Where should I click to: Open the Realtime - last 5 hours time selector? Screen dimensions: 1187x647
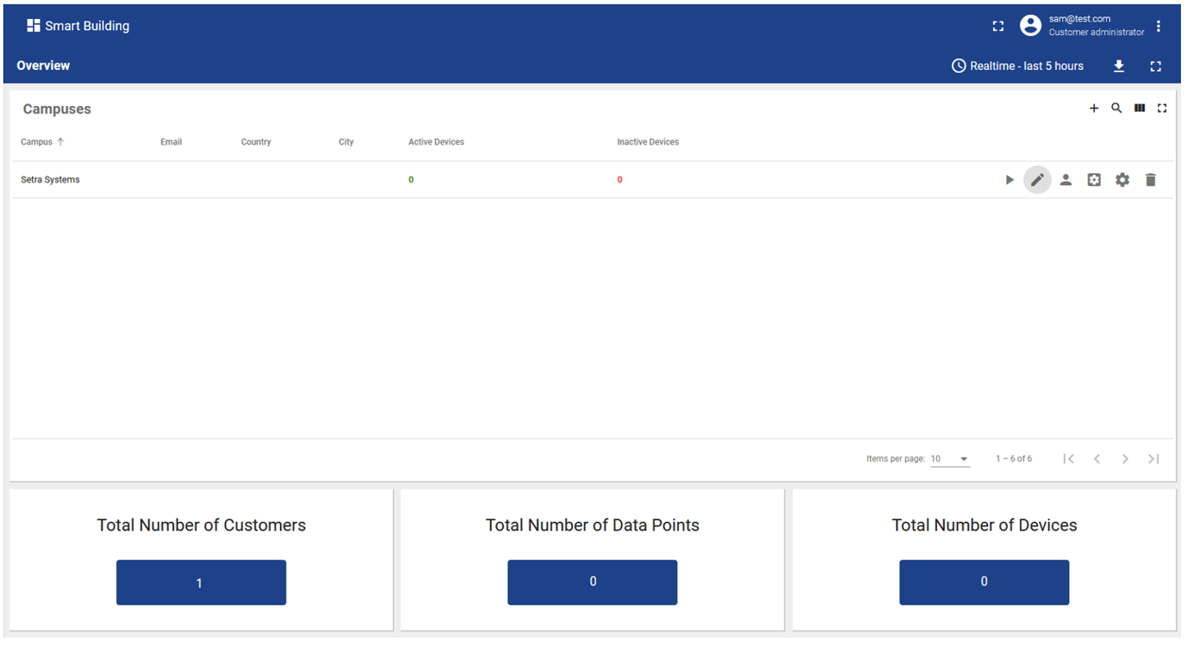click(1018, 65)
